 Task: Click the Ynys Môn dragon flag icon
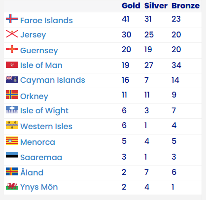coord(12,186)
